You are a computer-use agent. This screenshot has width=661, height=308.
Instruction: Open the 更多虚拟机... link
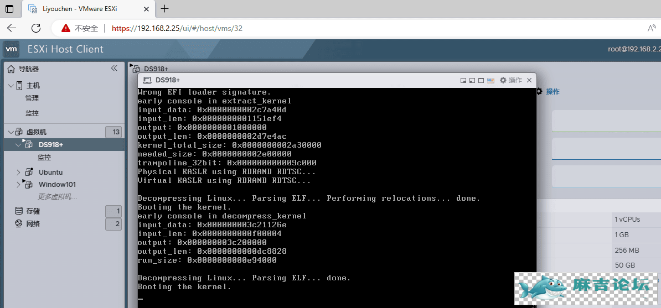coord(58,196)
